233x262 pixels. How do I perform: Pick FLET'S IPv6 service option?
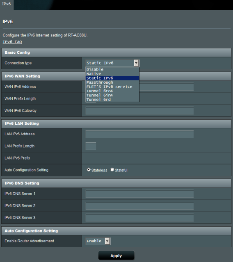[x=112, y=87]
